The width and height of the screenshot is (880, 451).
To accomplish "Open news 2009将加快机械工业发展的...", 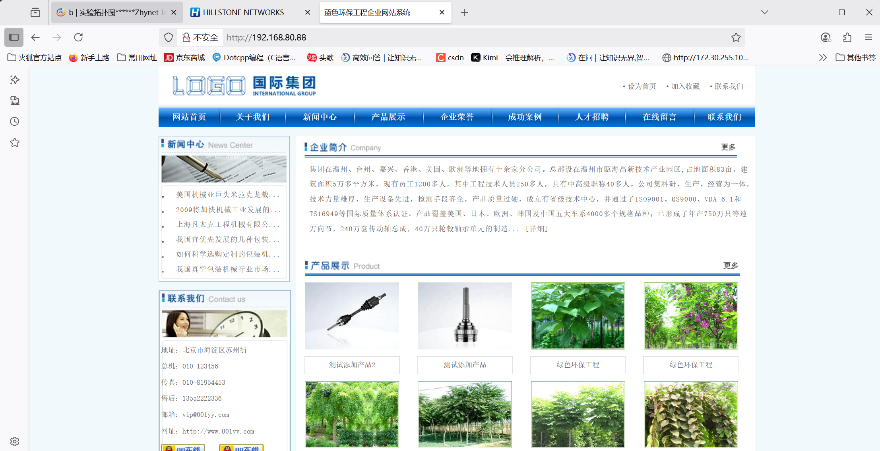I will (x=228, y=210).
